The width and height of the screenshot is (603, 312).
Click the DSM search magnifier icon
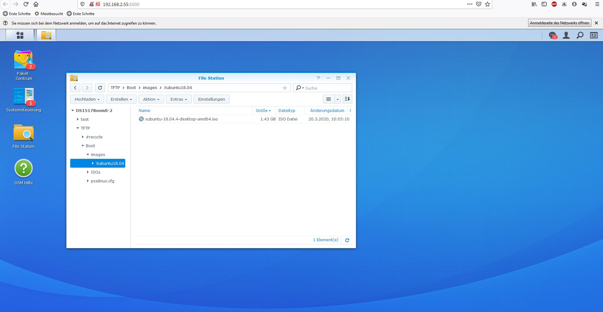[x=580, y=35]
